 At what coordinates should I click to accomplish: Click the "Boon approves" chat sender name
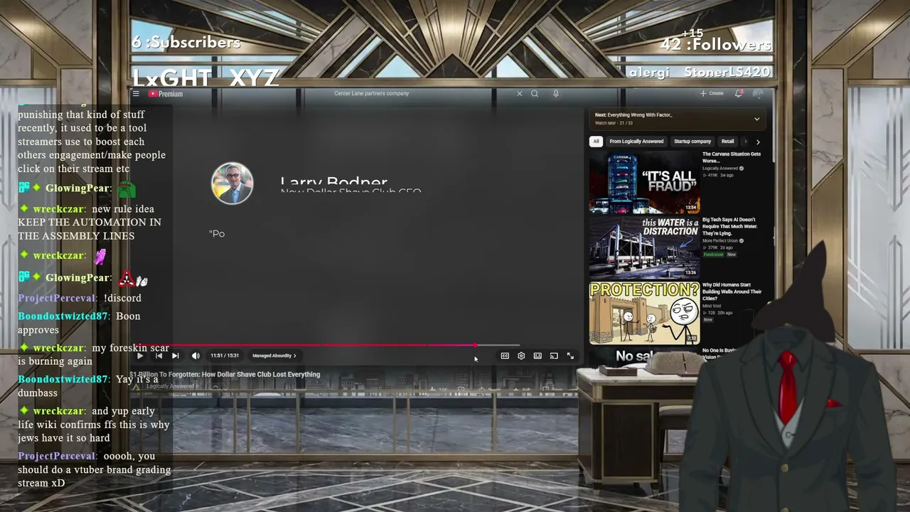[63, 316]
